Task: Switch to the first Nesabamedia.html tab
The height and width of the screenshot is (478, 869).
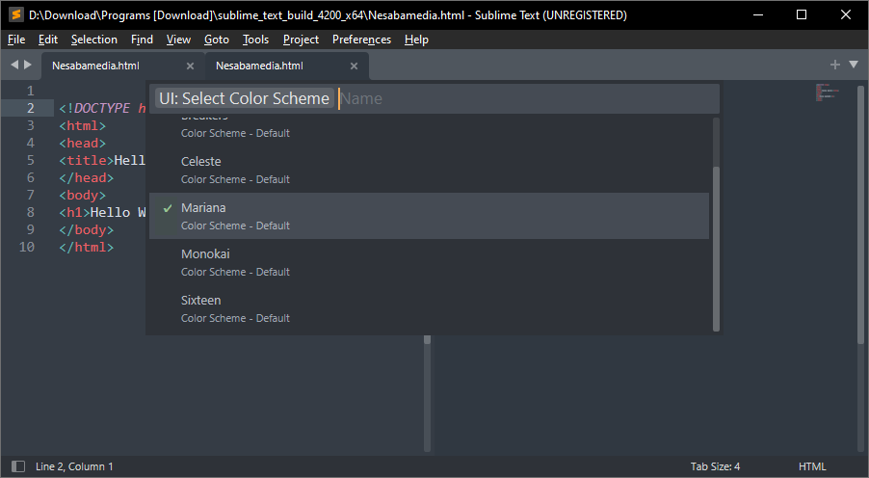Action: pyautogui.click(x=95, y=66)
